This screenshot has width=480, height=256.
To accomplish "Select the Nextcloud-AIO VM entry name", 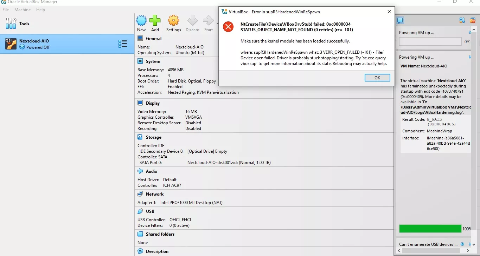I will pos(34,41).
